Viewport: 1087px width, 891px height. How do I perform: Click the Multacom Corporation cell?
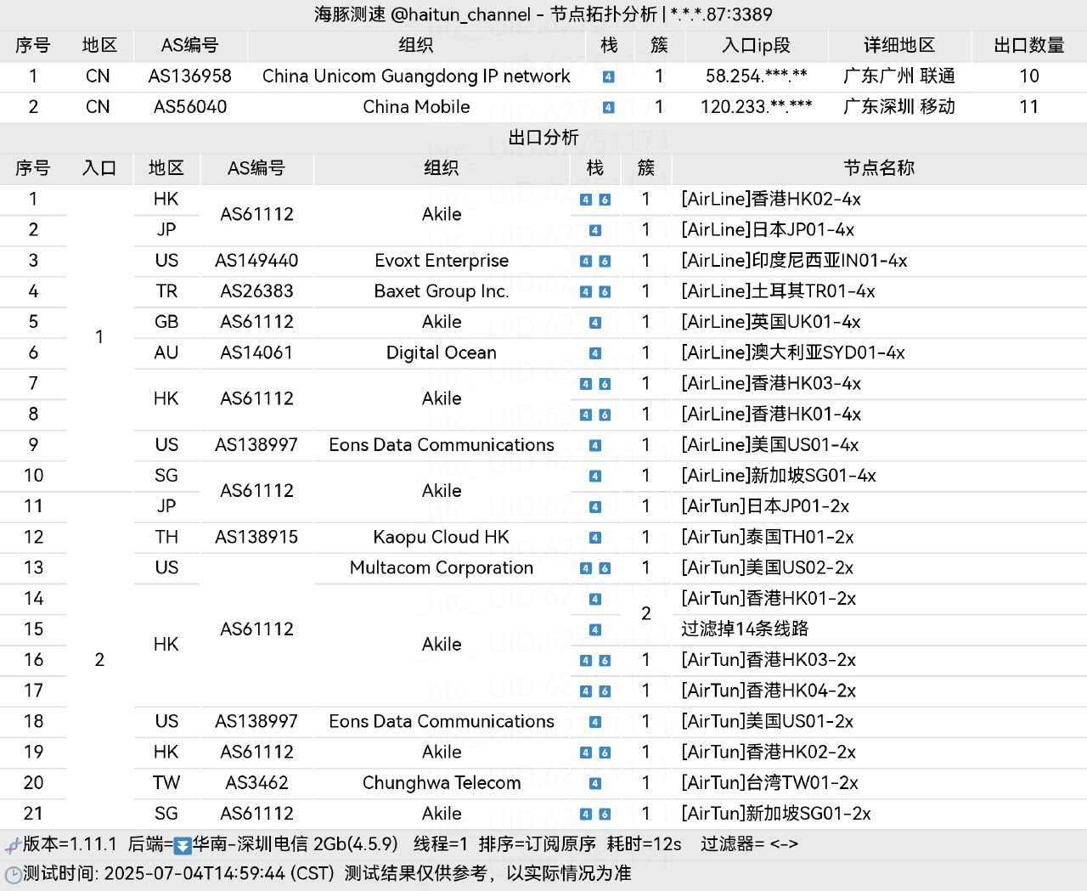442,567
